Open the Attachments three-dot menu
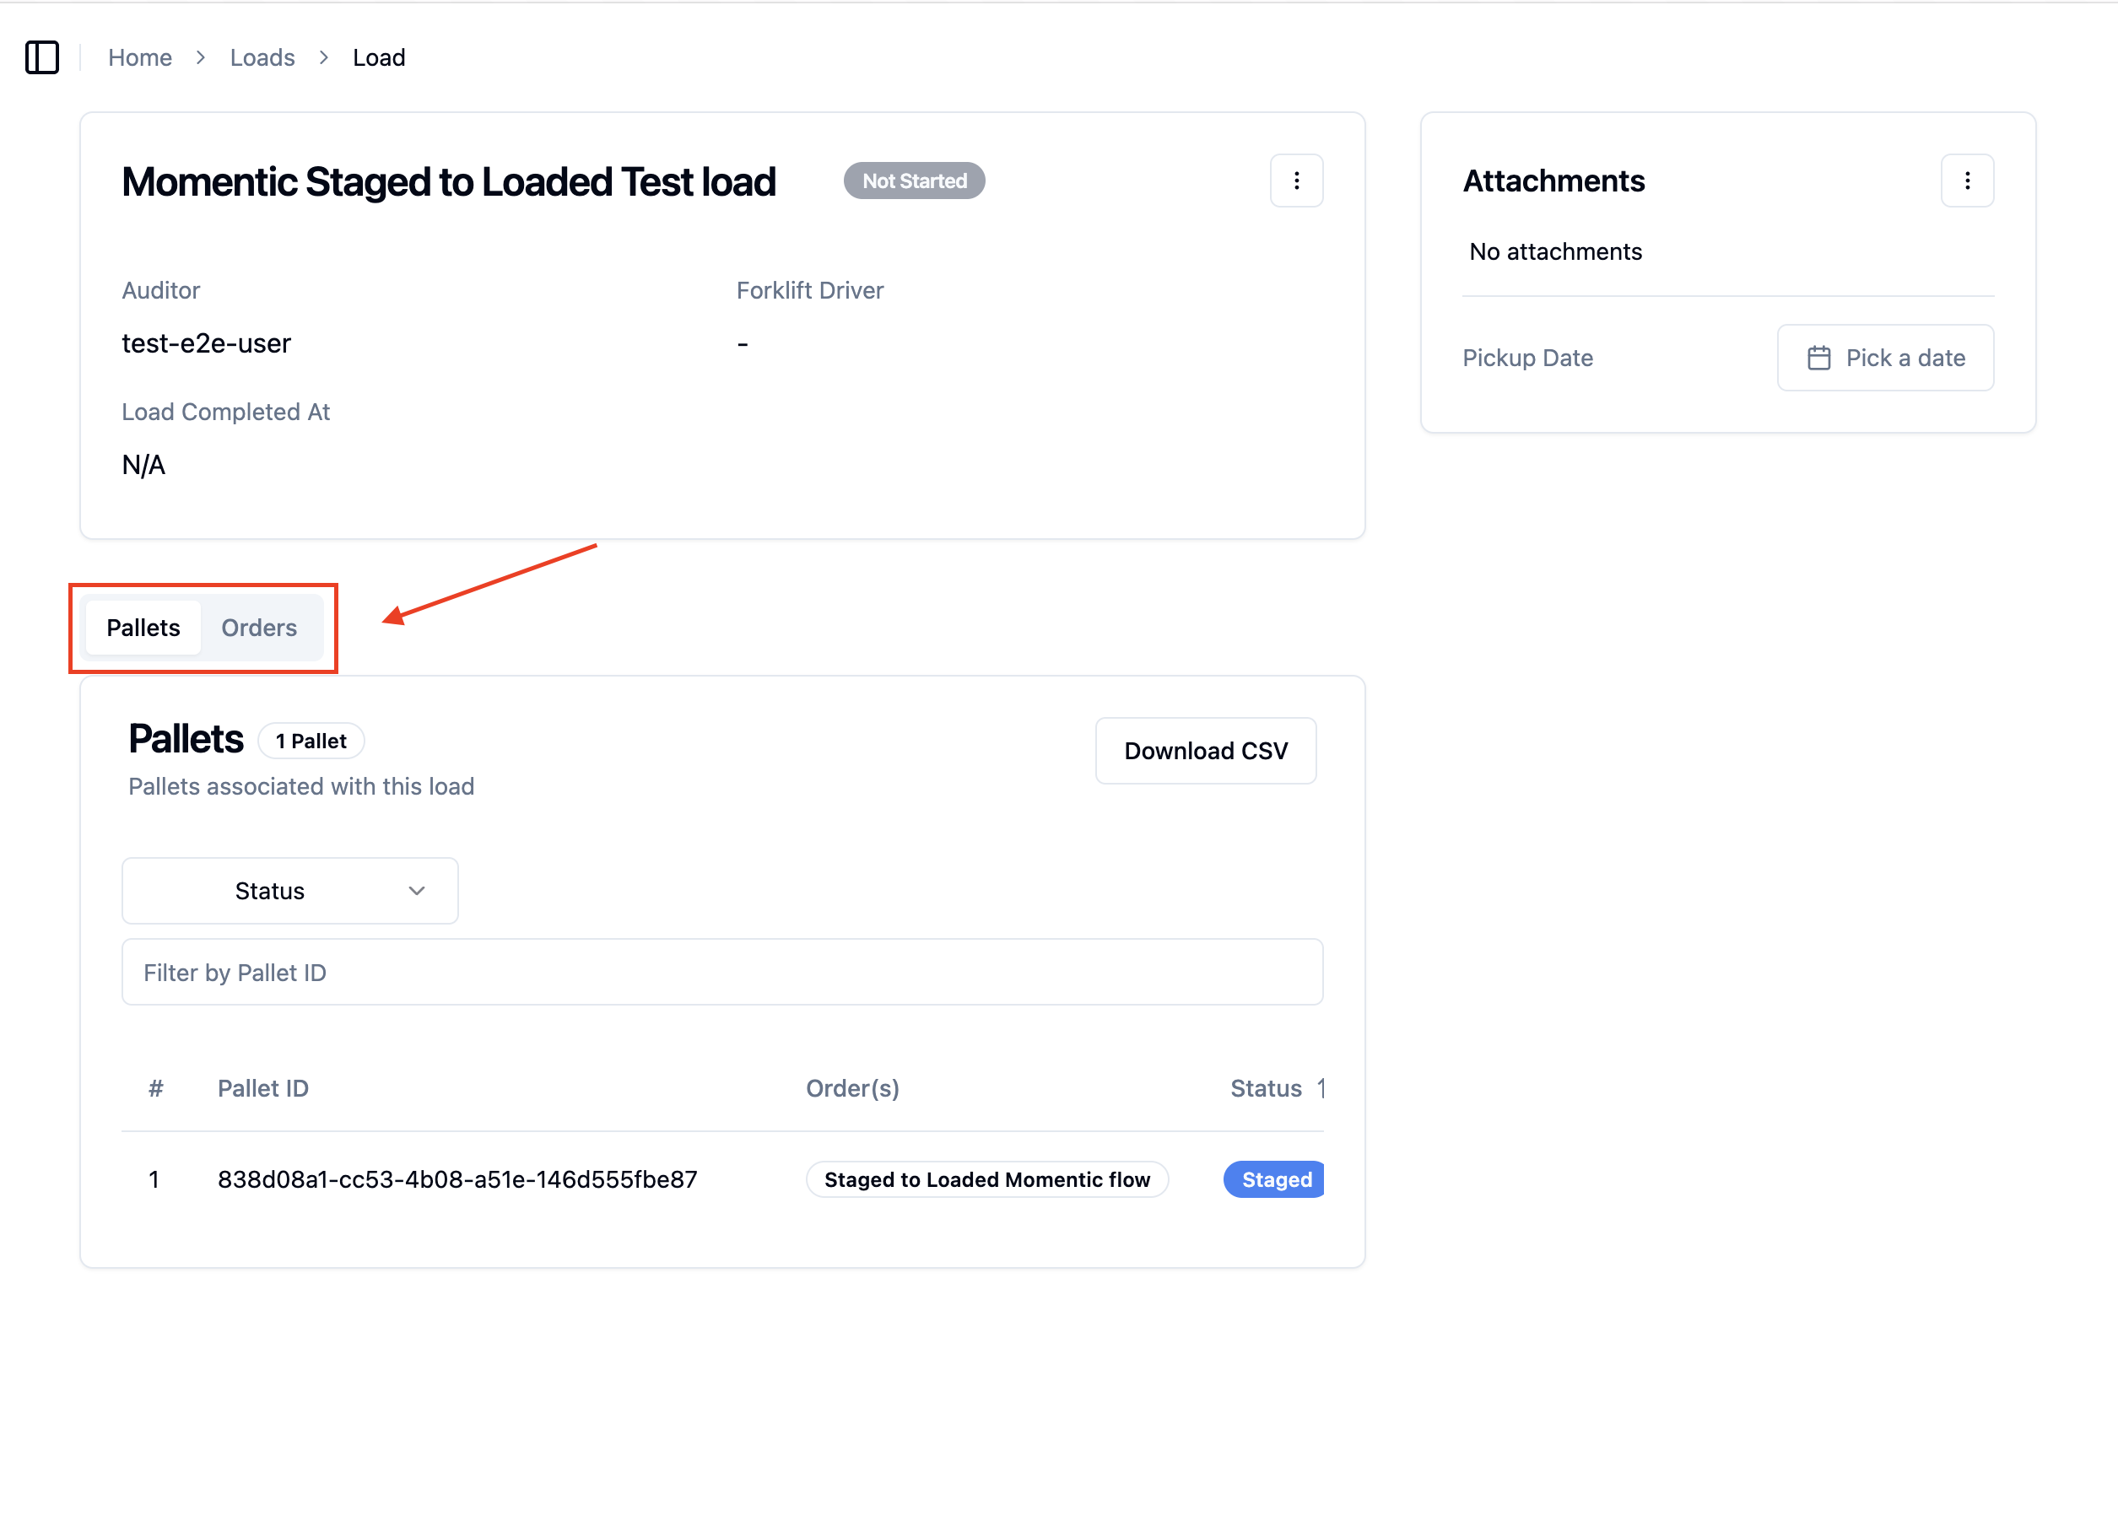2118x1537 pixels. pyautogui.click(x=1967, y=181)
